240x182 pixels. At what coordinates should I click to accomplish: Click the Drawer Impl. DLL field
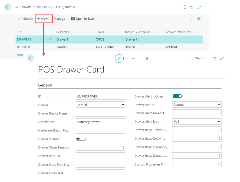pos(101,156)
